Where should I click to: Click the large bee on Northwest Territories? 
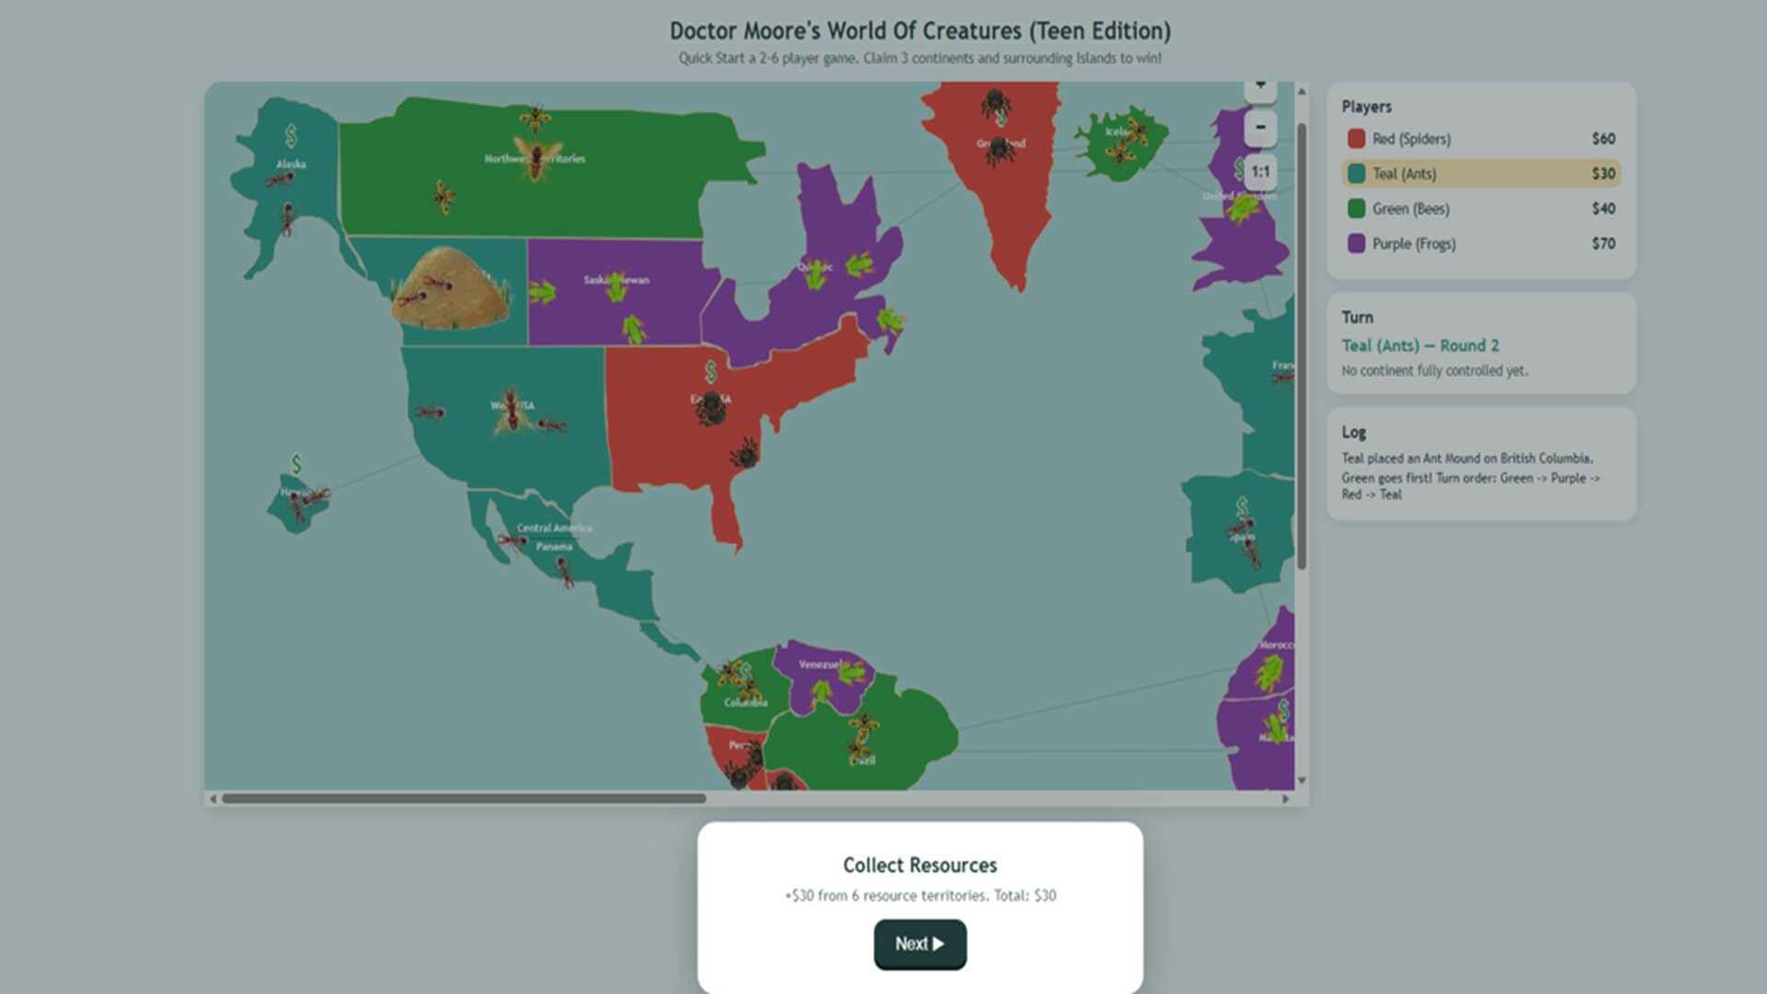537,158
